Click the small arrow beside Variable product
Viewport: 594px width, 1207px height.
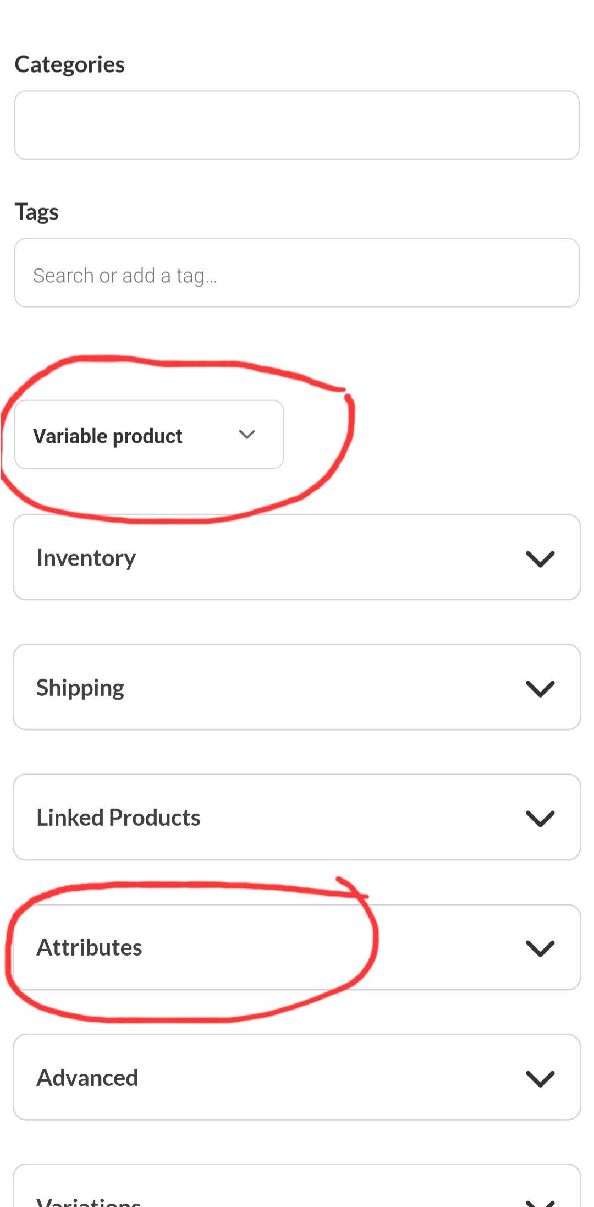[x=247, y=435]
